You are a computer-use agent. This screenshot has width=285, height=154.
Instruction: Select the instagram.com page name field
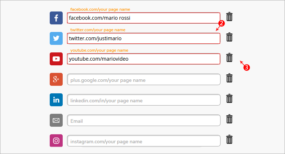pyautogui.click(x=144, y=141)
